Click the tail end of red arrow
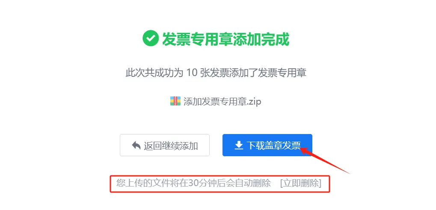This screenshot has height=210, width=436. (349, 173)
